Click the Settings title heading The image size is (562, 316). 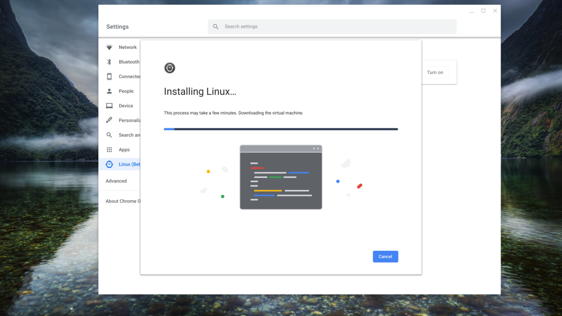point(117,27)
